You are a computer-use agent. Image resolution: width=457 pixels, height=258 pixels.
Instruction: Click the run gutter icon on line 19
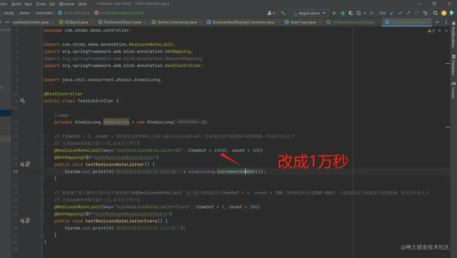22,164
